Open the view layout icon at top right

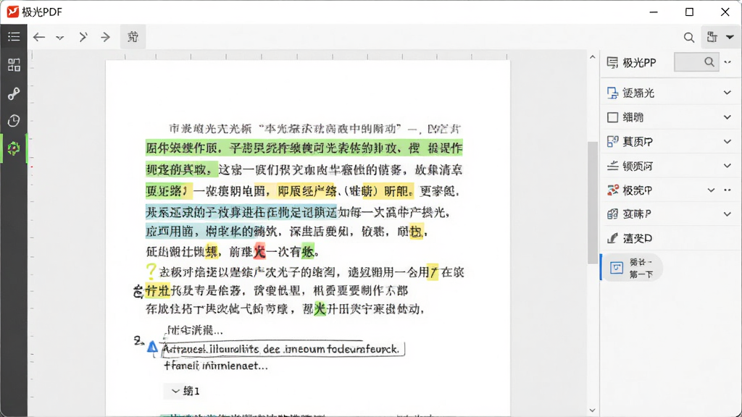click(x=712, y=37)
